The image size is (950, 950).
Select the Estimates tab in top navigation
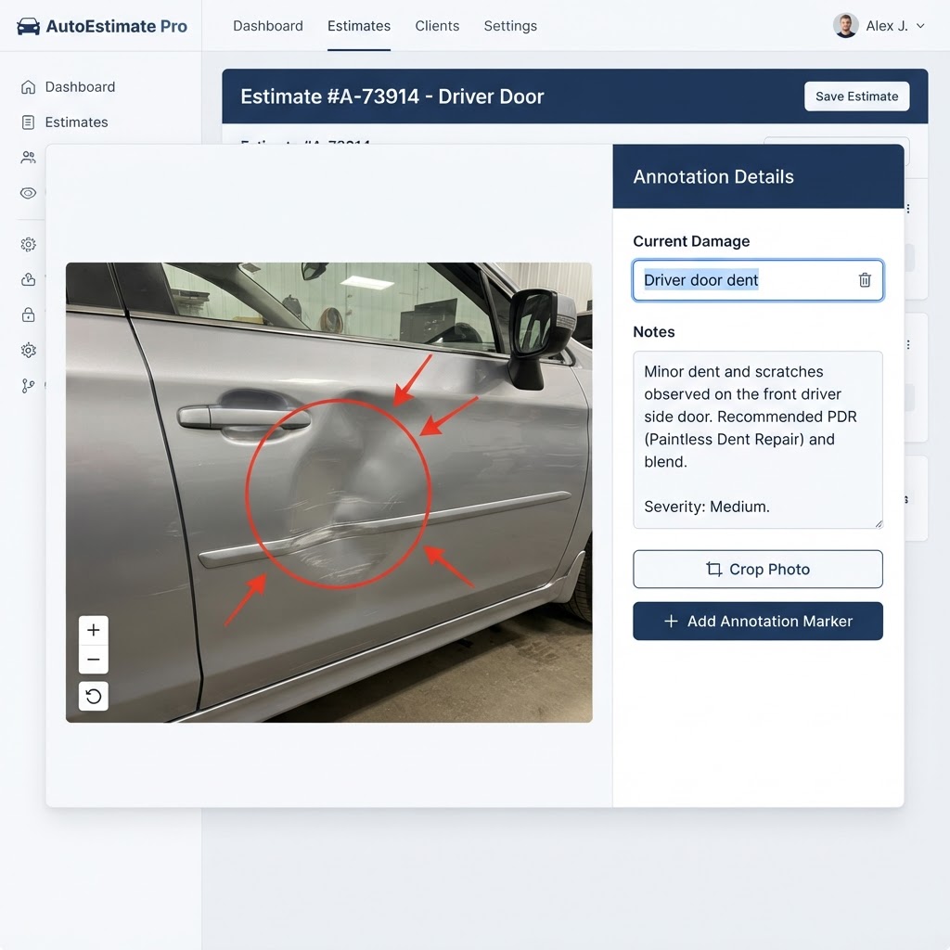coord(359,26)
